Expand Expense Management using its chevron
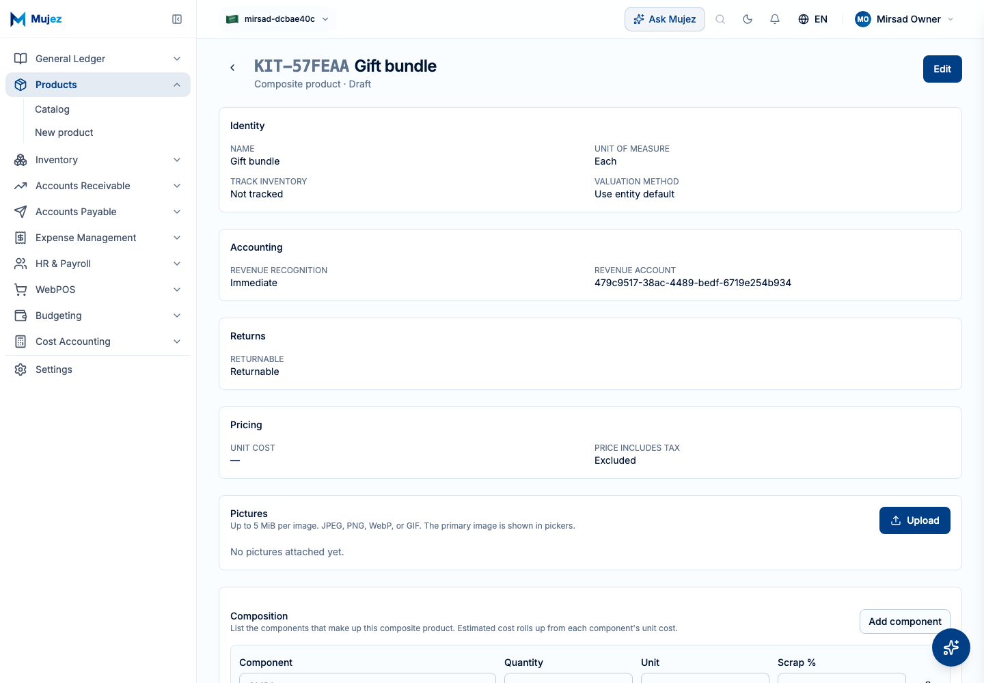This screenshot has height=683, width=984. click(x=177, y=238)
